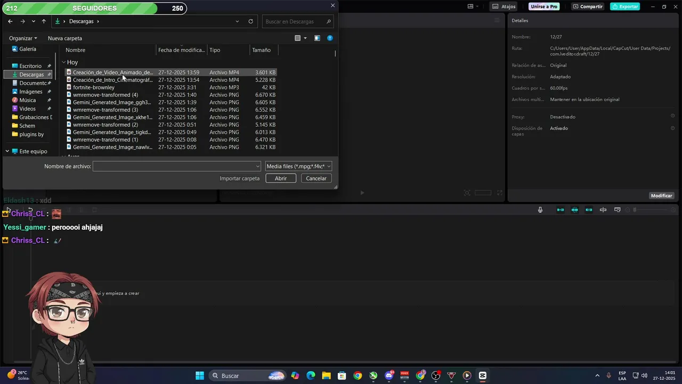Click the Cancelar button
This screenshot has height=384, width=682.
point(316,179)
